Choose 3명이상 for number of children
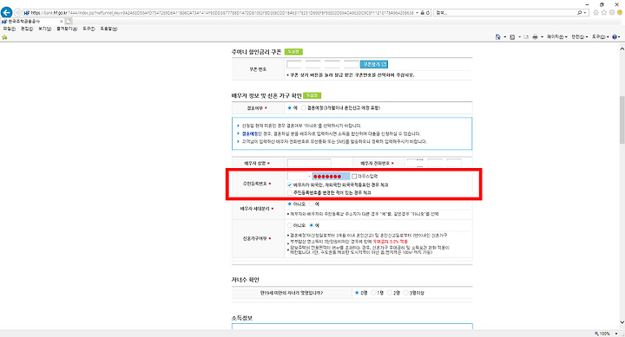This screenshot has width=625, height=337. coord(405,293)
